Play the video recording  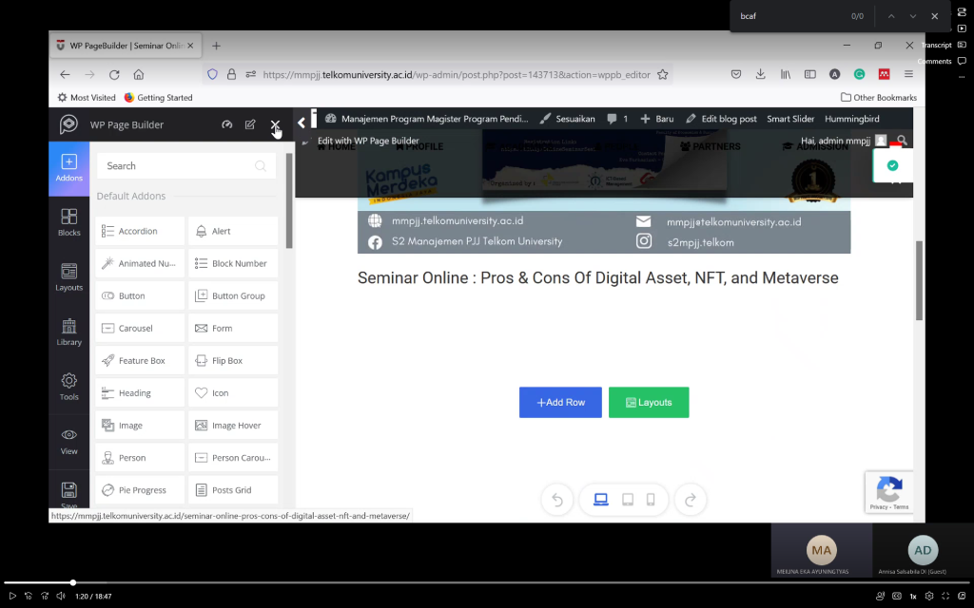(11, 597)
